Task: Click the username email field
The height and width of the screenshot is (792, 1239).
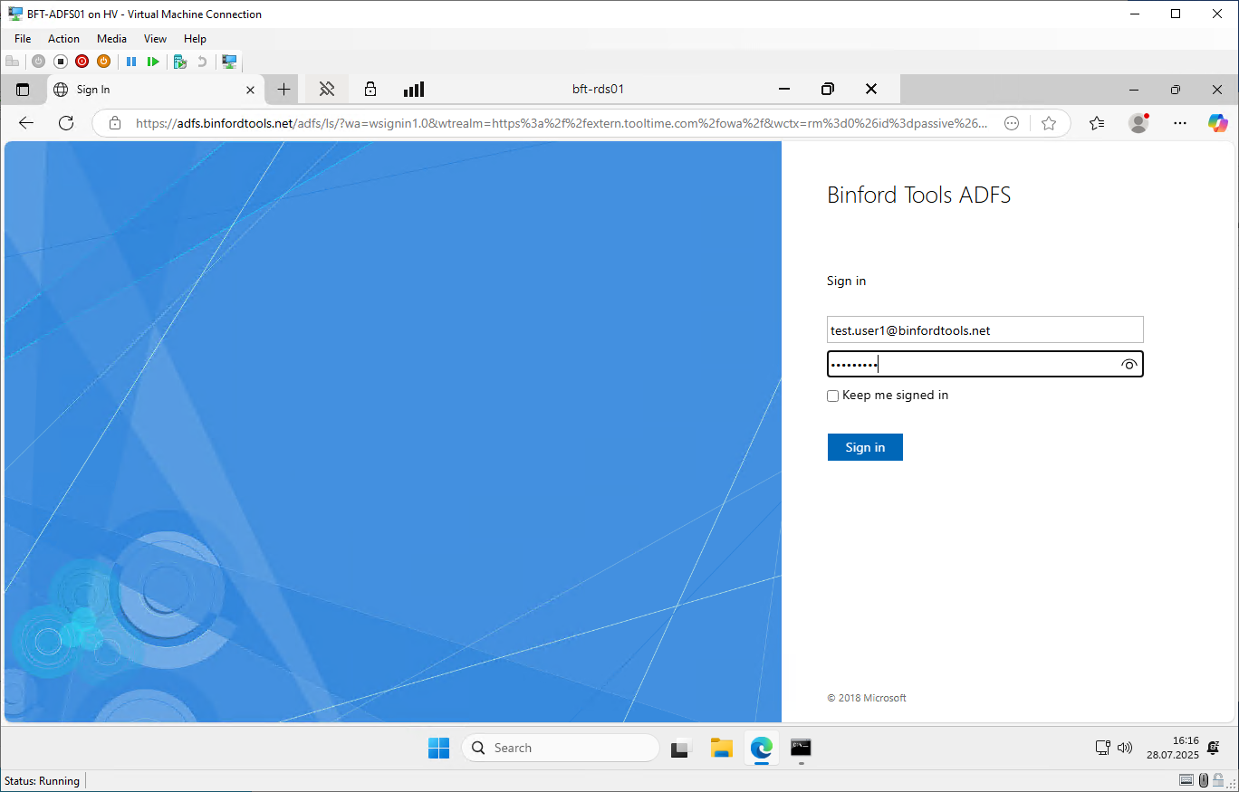Action: [985, 330]
